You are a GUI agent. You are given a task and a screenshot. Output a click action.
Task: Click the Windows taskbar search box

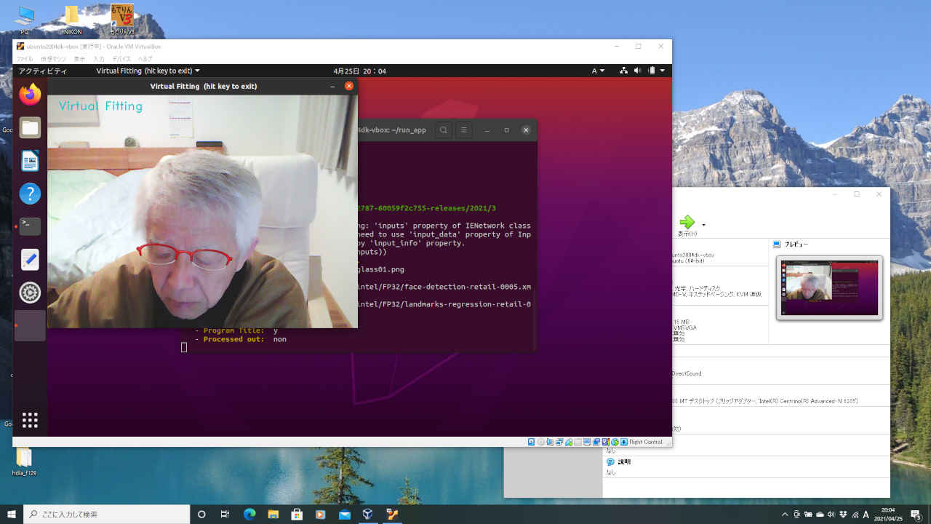click(x=106, y=515)
